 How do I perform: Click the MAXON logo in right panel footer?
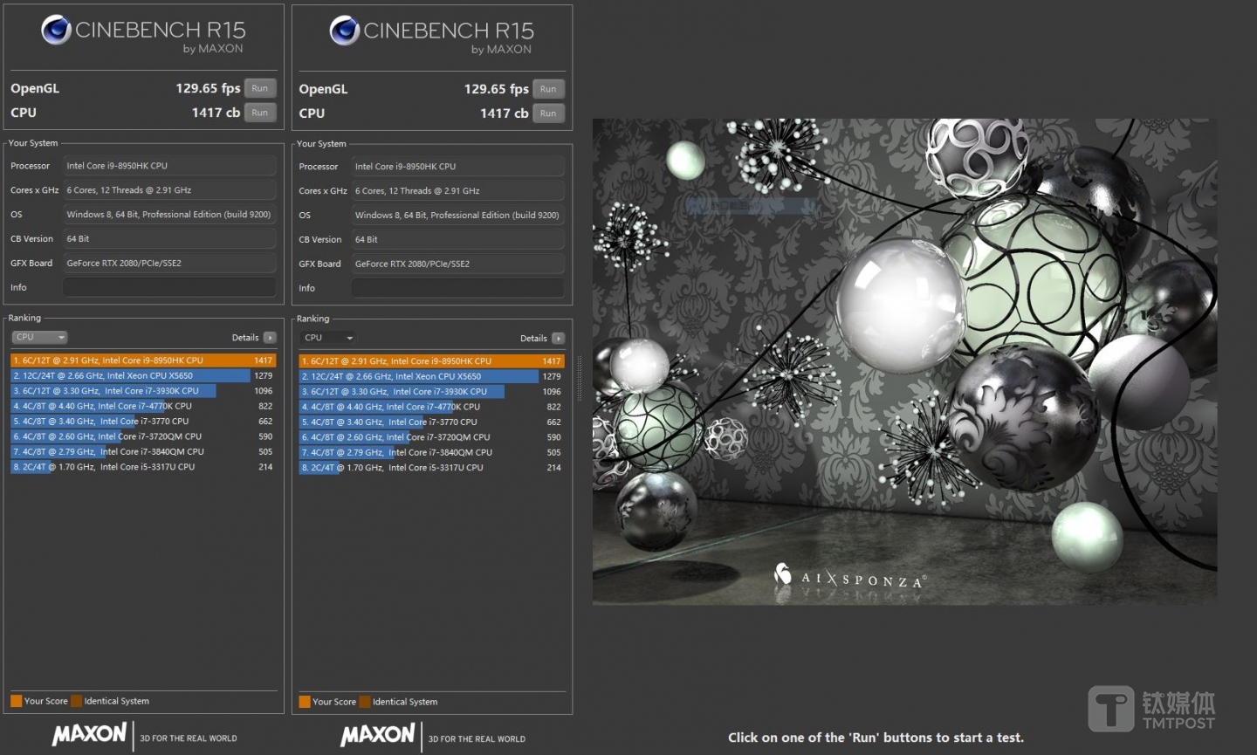tap(377, 735)
